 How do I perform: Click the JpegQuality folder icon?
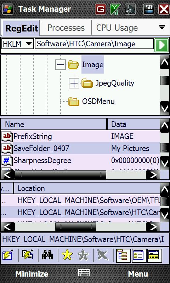[x=87, y=83]
